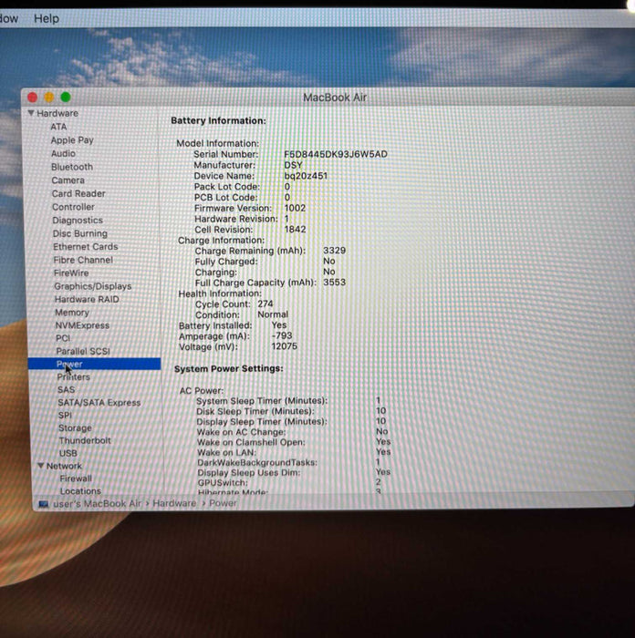Select Thunderbolt entry

point(85,440)
